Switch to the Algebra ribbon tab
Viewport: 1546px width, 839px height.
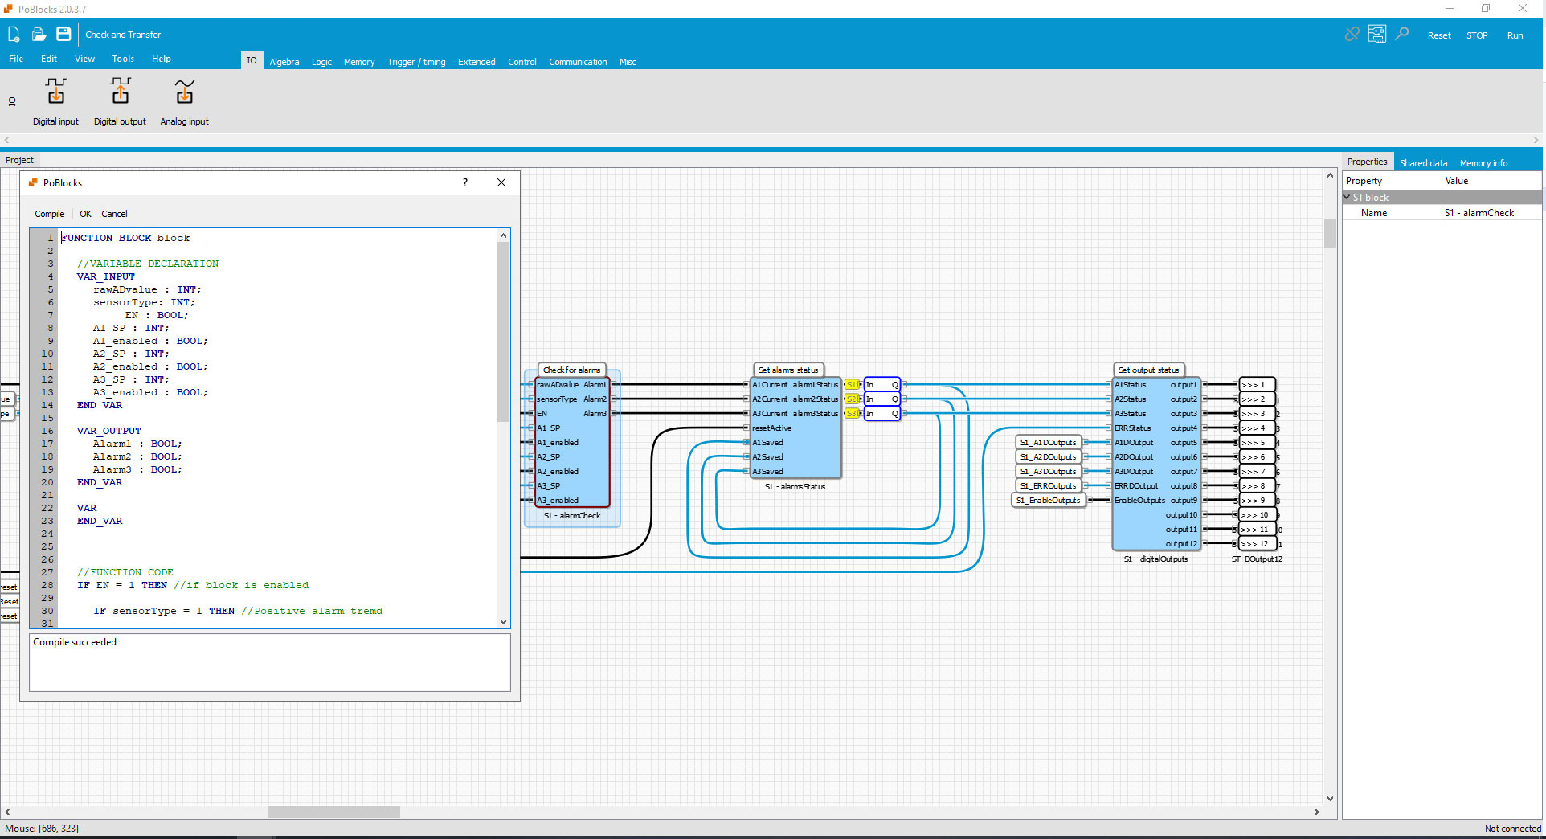(x=284, y=62)
